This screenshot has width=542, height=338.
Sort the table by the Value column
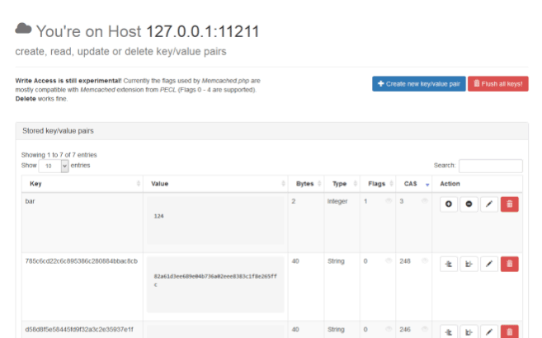click(215, 184)
